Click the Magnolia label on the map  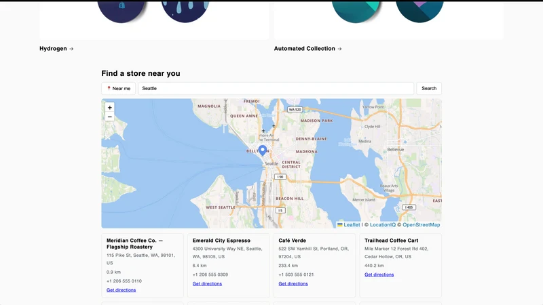[x=209, y=106]
